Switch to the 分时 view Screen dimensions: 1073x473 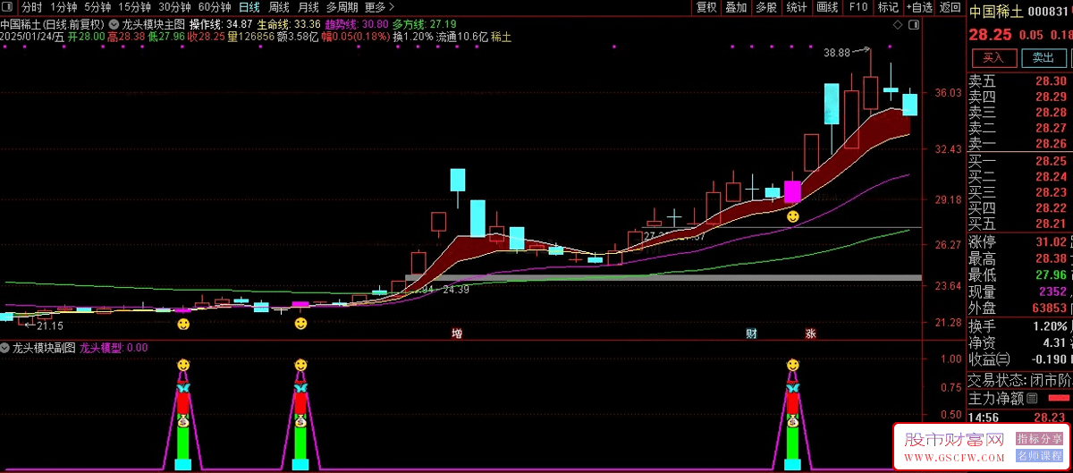(x=32, y=7)
